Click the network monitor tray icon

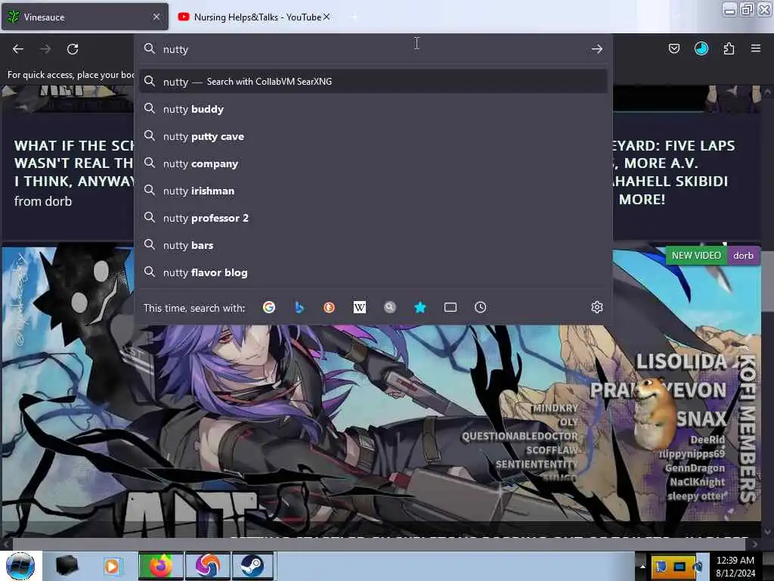pos(680,566)
